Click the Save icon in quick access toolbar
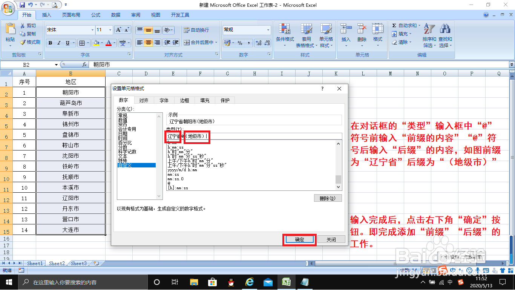This screenshot has height=290, width=515. (22, 5)
